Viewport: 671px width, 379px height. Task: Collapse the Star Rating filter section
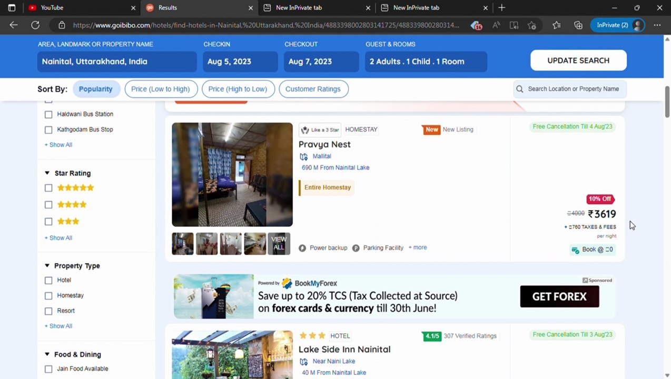47,173
